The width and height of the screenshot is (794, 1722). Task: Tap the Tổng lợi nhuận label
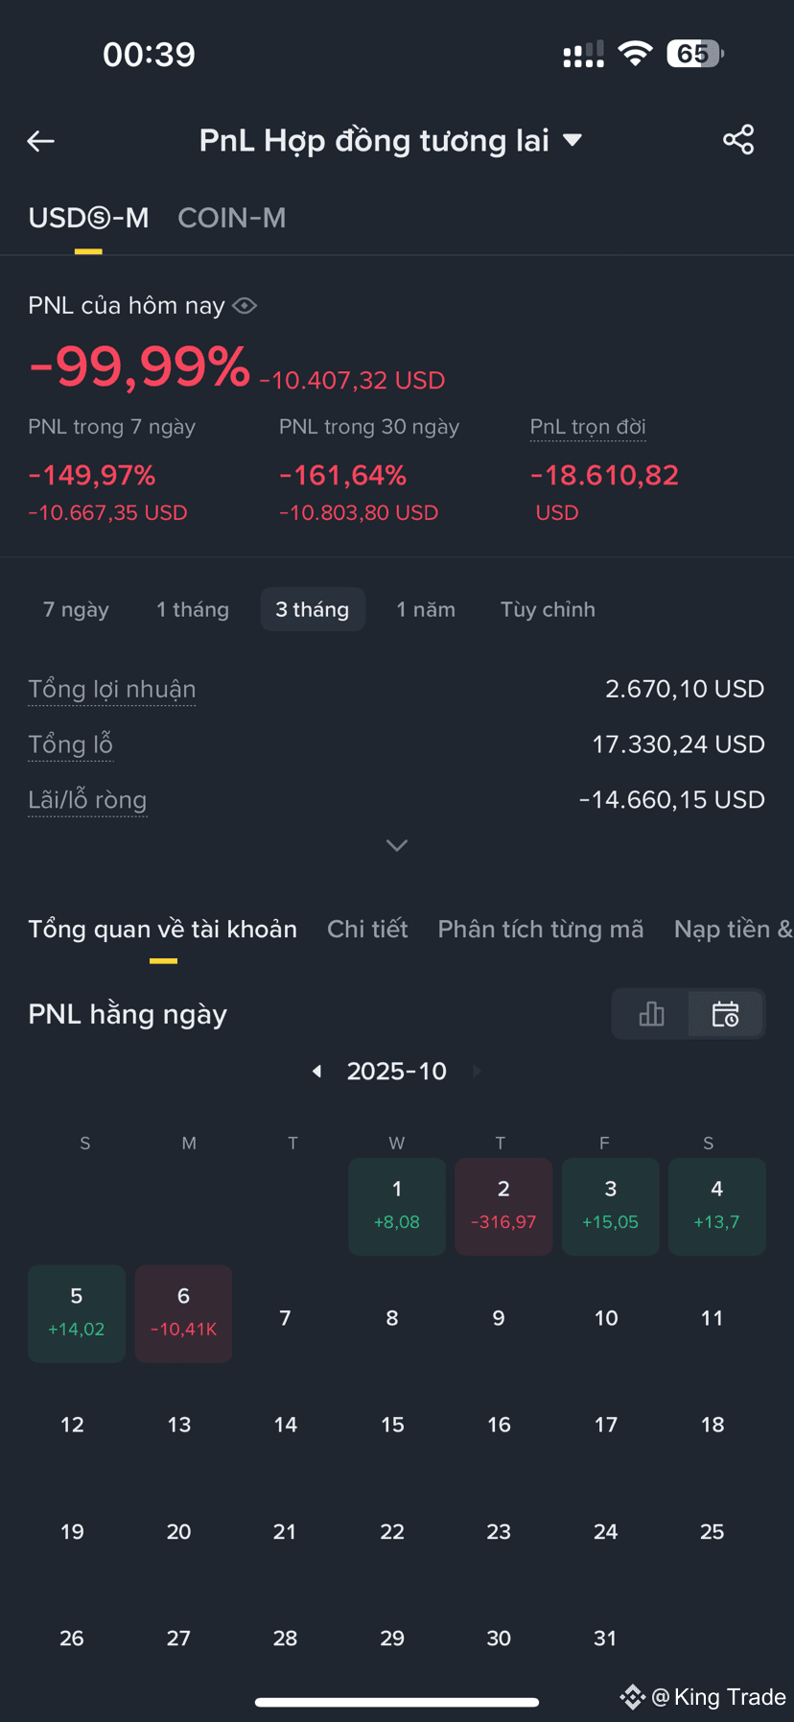coord(112,689)
